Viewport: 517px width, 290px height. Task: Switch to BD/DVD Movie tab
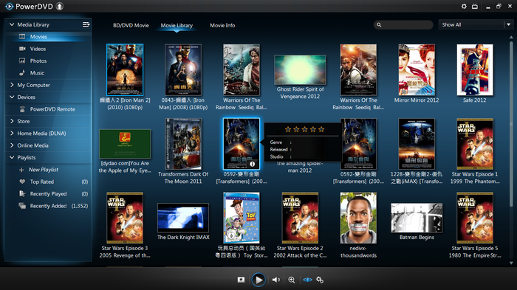(x=131, y=25)
